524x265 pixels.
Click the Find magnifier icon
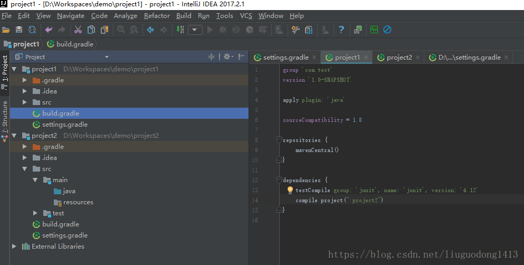(121, 30)
